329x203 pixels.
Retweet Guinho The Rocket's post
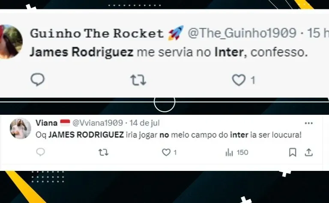pos(138,80)
